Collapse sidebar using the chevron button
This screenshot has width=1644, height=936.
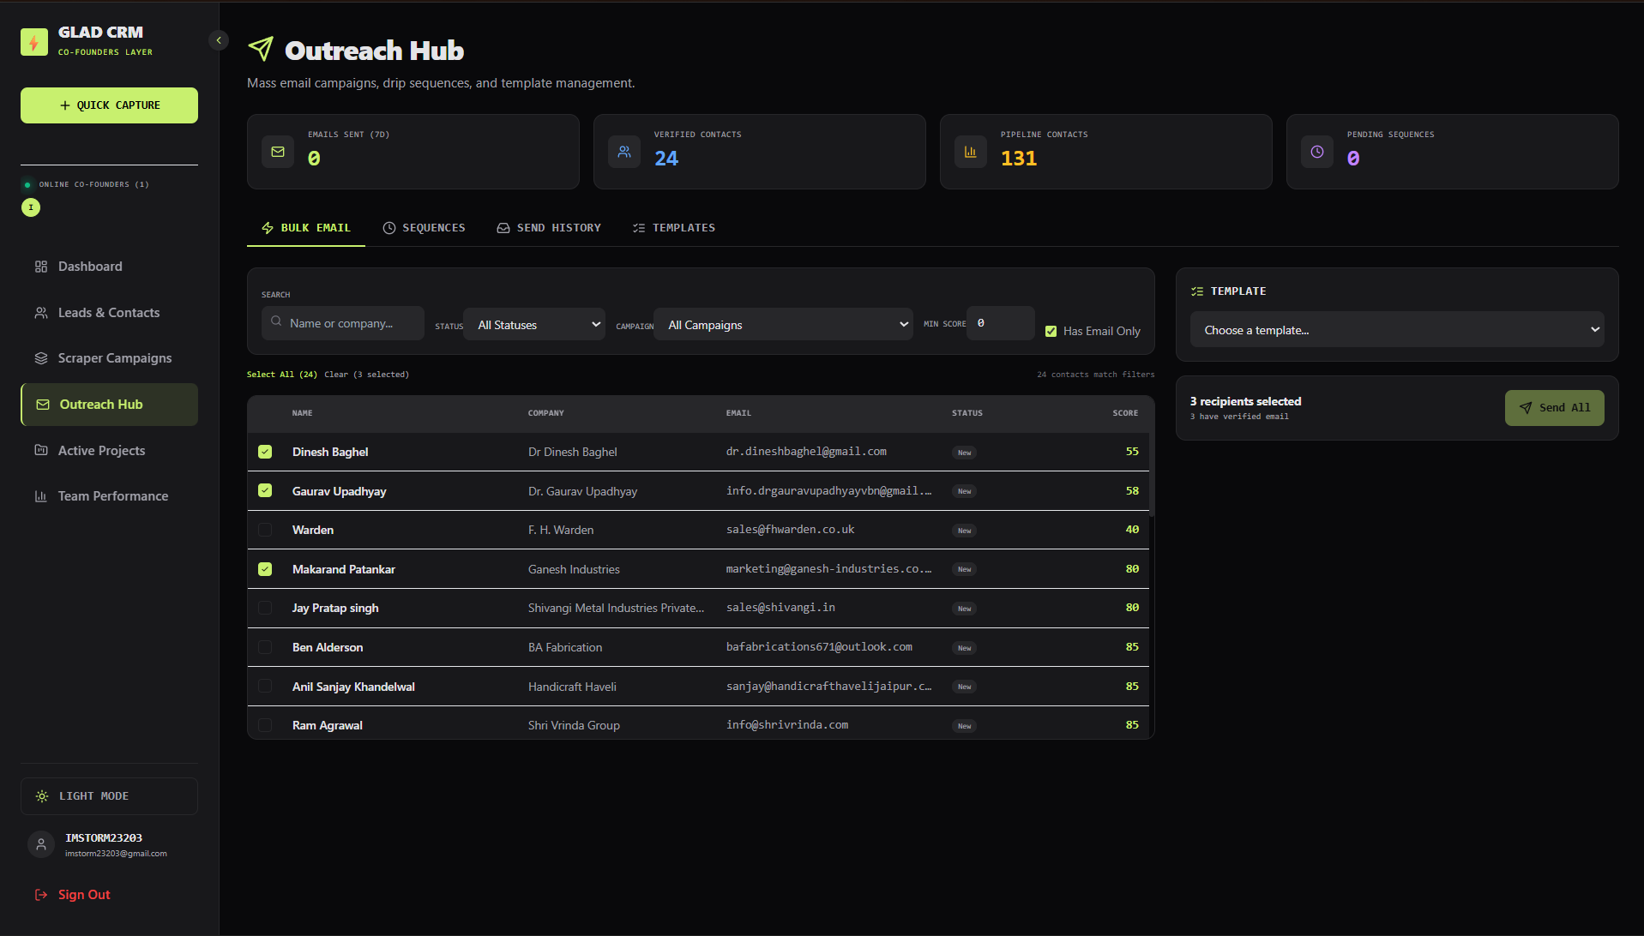click(x=219, y=40)
